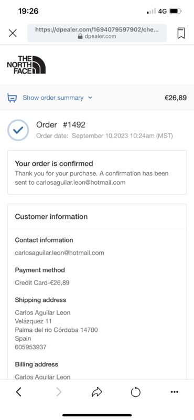Tap the dpealer.com URL address bar
Image resolution: width=194 pixels, height=420 pixels.
point(97,33)
